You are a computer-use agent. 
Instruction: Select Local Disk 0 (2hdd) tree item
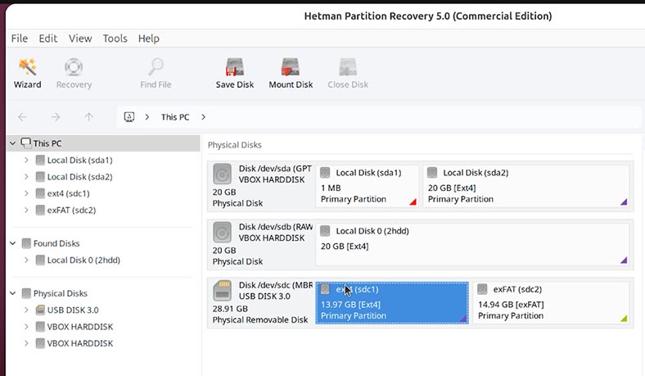pyautogui.click(x=83, y=260)
